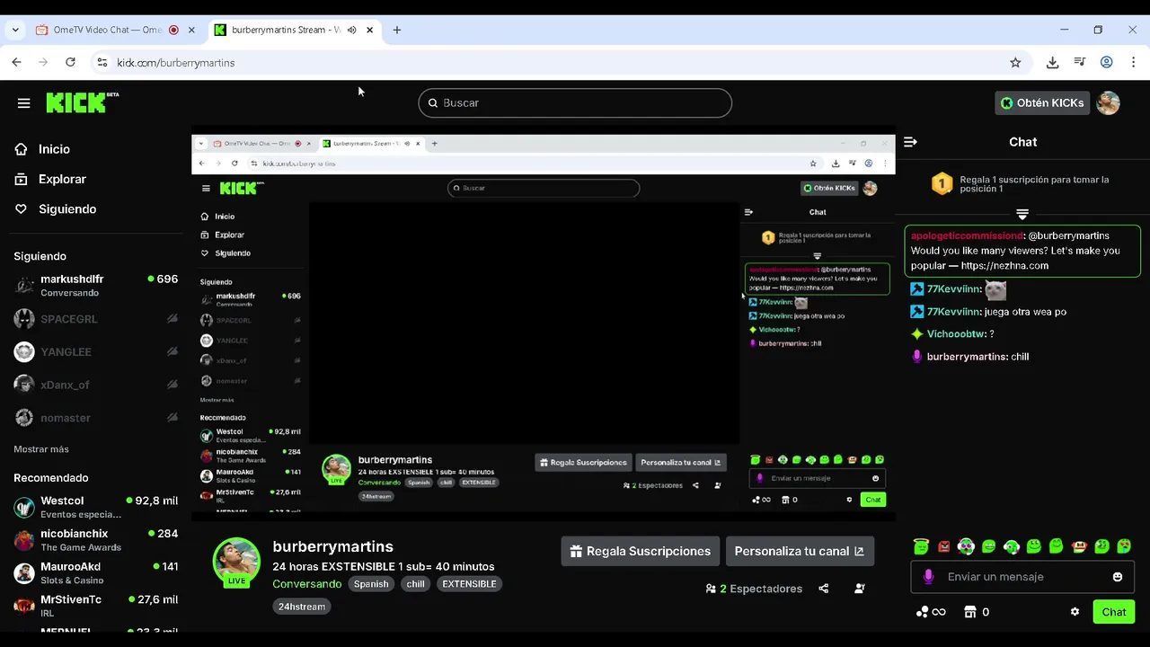Click the number 1 leaderboard badge
This screenshot has height=647, width=1150.
942,184
